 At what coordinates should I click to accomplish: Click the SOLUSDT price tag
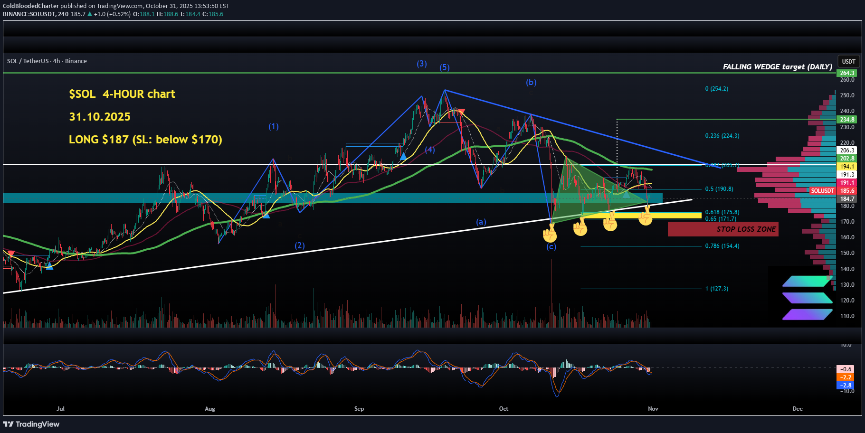click(x=822, y=191)
